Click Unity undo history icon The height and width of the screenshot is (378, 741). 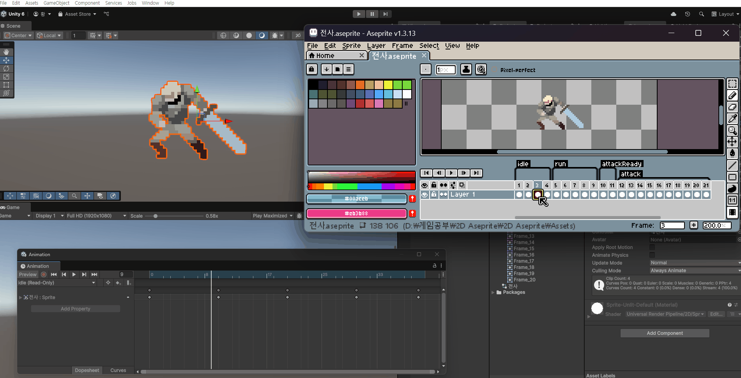(687, 14)
